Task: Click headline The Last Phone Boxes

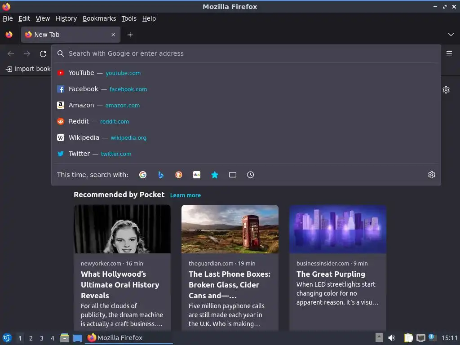Action: tap(230, 284)
